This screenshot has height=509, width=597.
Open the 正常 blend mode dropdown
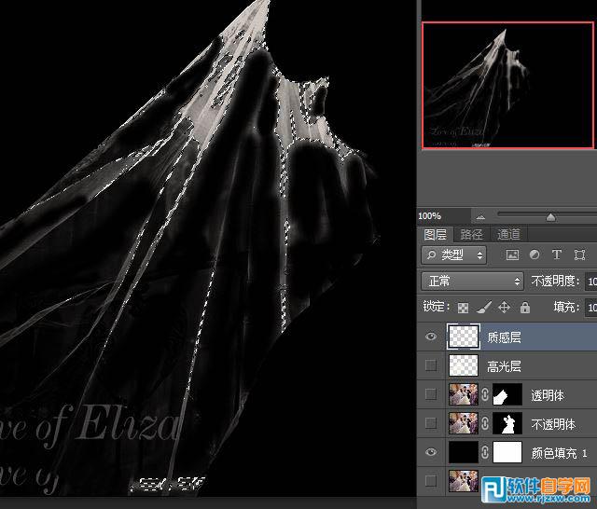point(473,282)
